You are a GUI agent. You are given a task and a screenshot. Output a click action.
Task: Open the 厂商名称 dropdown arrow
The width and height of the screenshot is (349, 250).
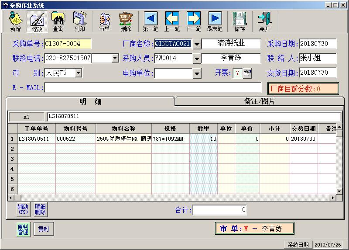pos(197,44)
